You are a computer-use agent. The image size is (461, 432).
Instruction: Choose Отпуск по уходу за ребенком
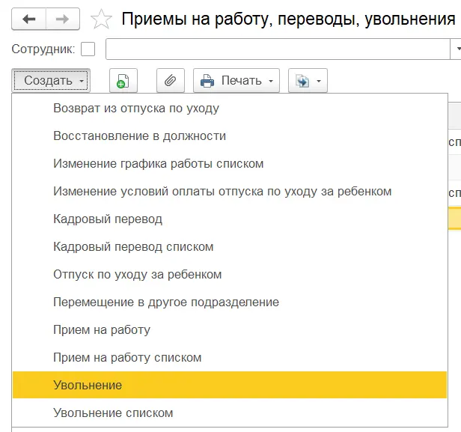coord(137,274)
